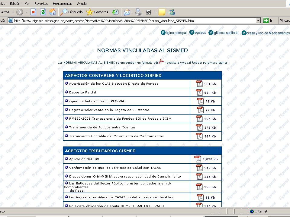Go to Home page icon
The width and height of the screenshot is (290, 217).
(x=53, y=12)
